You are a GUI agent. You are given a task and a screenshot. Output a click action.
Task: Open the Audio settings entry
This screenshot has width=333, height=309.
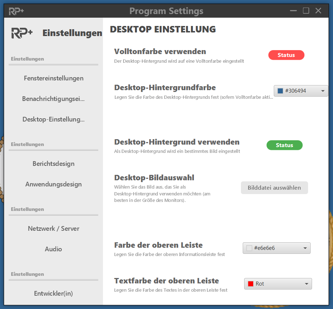coord(53,249)
